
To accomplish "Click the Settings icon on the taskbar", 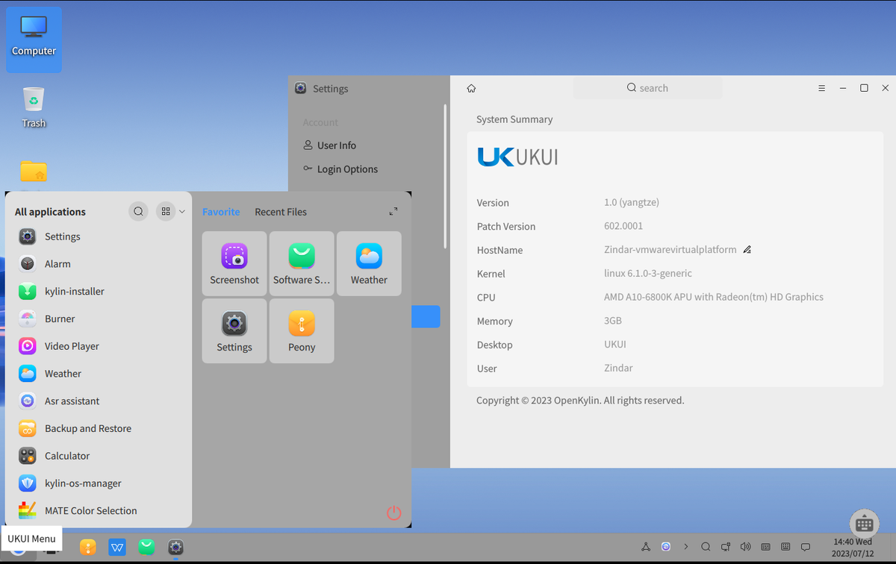I will coord(175,548).
